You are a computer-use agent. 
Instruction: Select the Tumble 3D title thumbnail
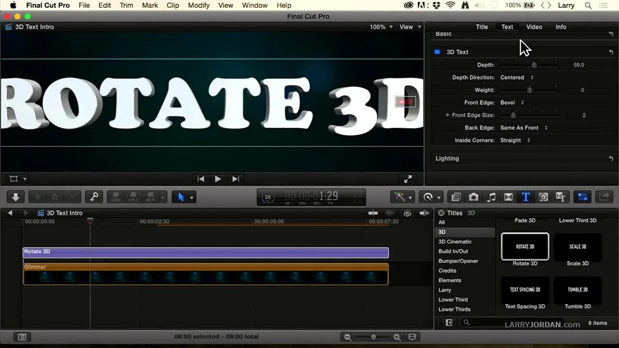coord(577,290)
